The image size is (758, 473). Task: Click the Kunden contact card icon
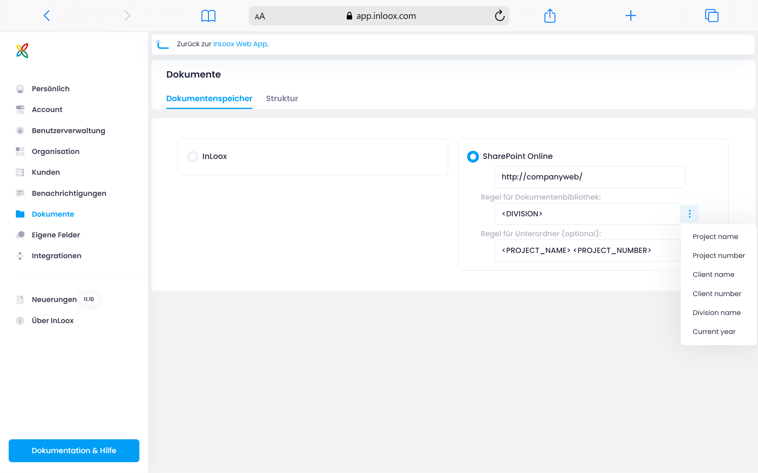click(x=20, y=172)
